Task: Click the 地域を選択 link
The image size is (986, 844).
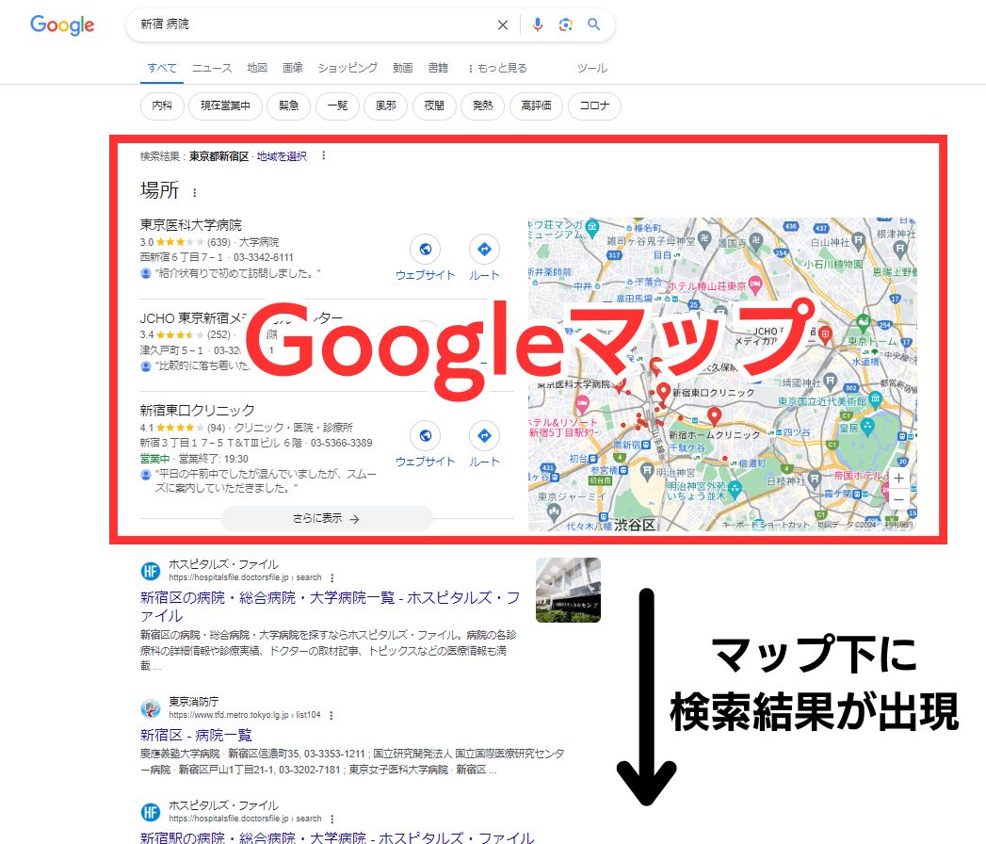Action: [x=282, y=156]
